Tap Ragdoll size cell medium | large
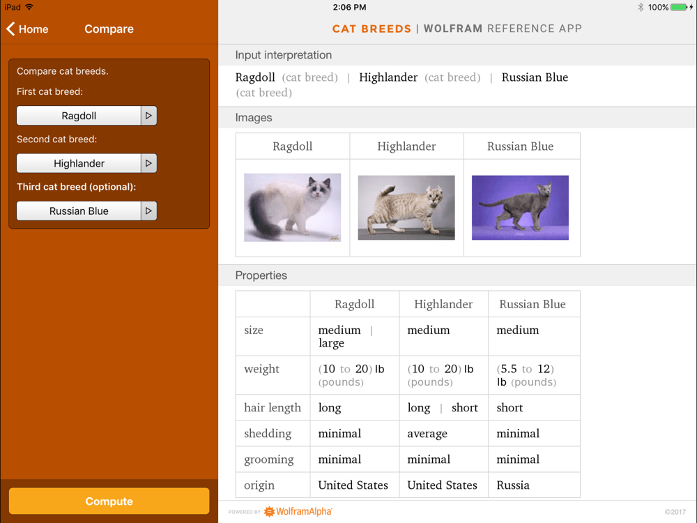 (354, 336)
